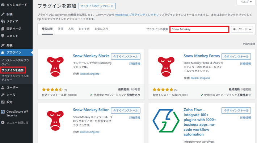Click the Zoho Flow plugin logo

[166, 121]
